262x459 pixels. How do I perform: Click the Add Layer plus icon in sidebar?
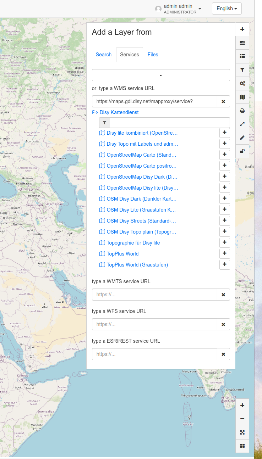pyautogui.click(x=242, y=29)
